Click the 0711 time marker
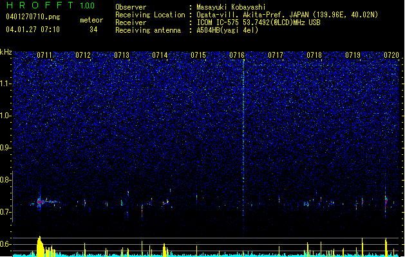The width and height of the screenshot is (405, 257). tap(44, 55)
